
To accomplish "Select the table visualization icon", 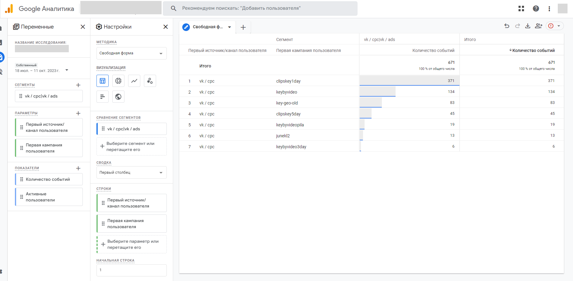I will coord(103,81).
